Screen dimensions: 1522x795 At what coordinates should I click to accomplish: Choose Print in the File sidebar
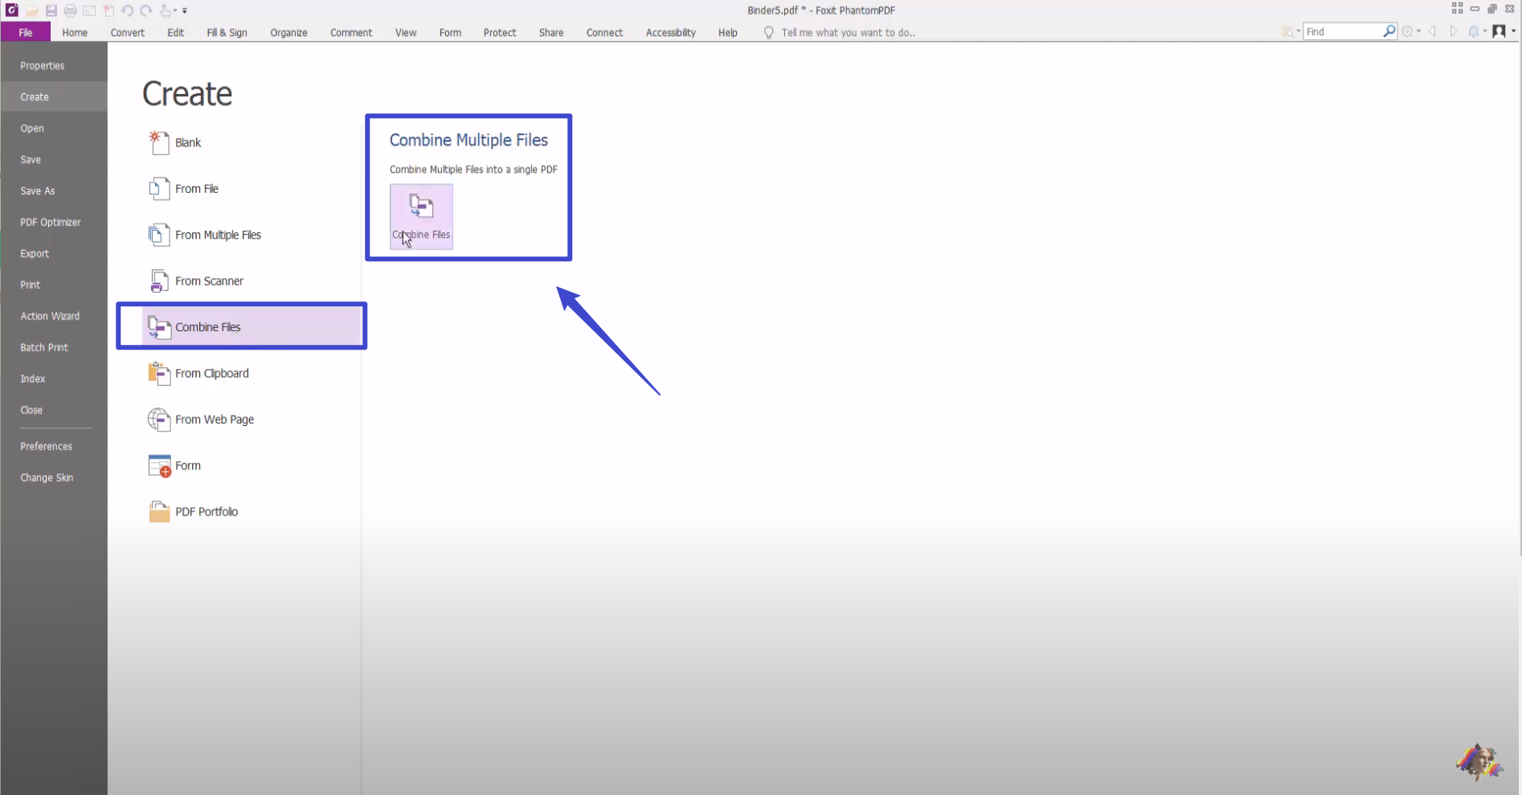(31, 285)
